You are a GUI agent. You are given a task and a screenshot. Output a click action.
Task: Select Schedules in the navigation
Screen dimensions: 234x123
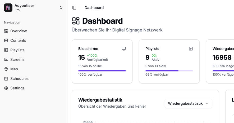pyautogui.click(x=19, y=79)
